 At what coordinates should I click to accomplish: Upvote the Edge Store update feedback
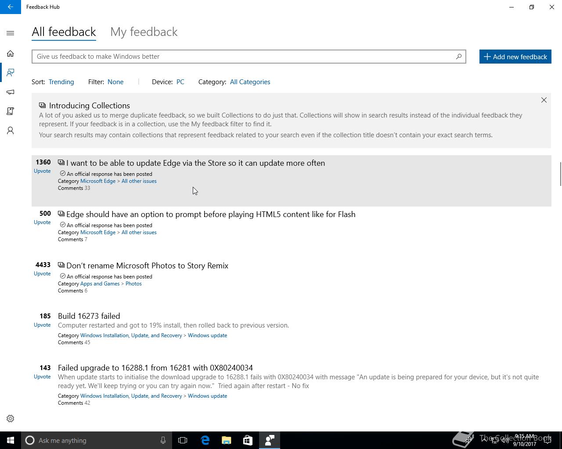coord(42,171)
